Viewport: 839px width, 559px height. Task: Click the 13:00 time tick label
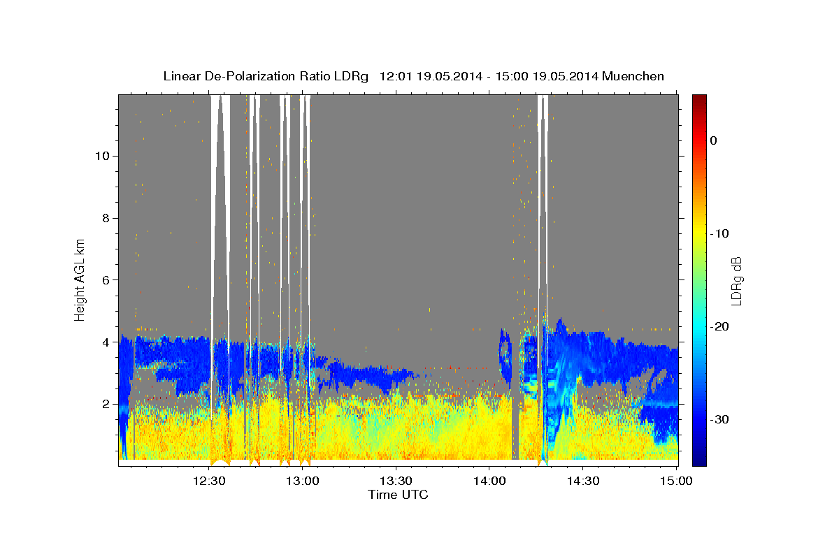coord(303,481)
